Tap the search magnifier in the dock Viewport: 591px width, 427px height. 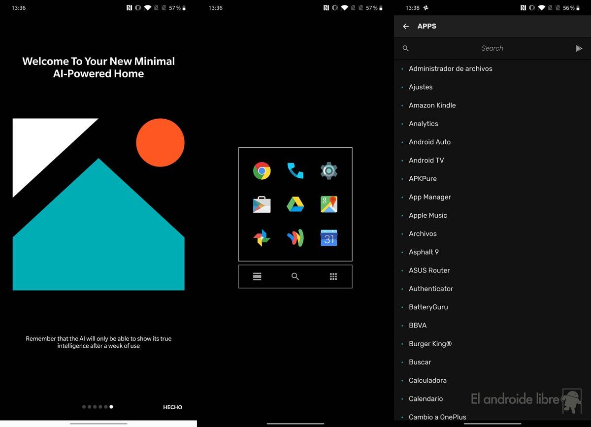tap(295, 277)
